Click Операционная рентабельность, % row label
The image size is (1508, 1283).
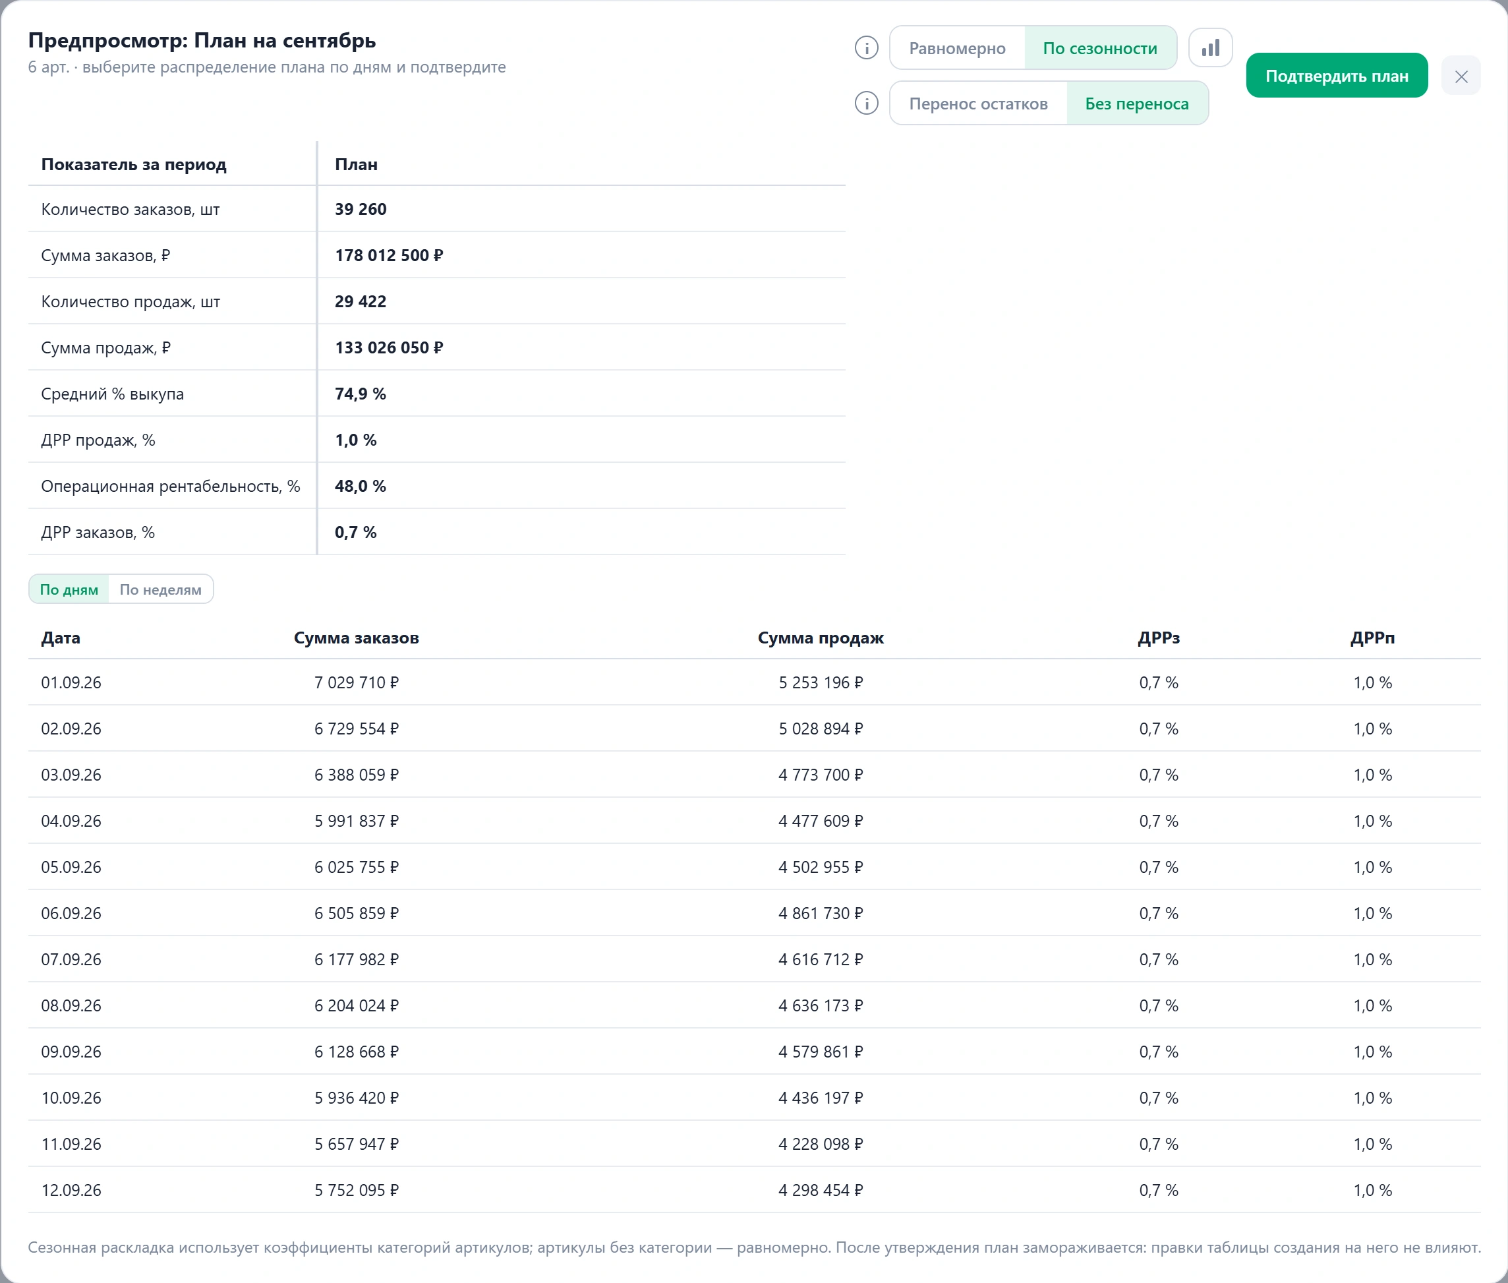coord(171,487)
